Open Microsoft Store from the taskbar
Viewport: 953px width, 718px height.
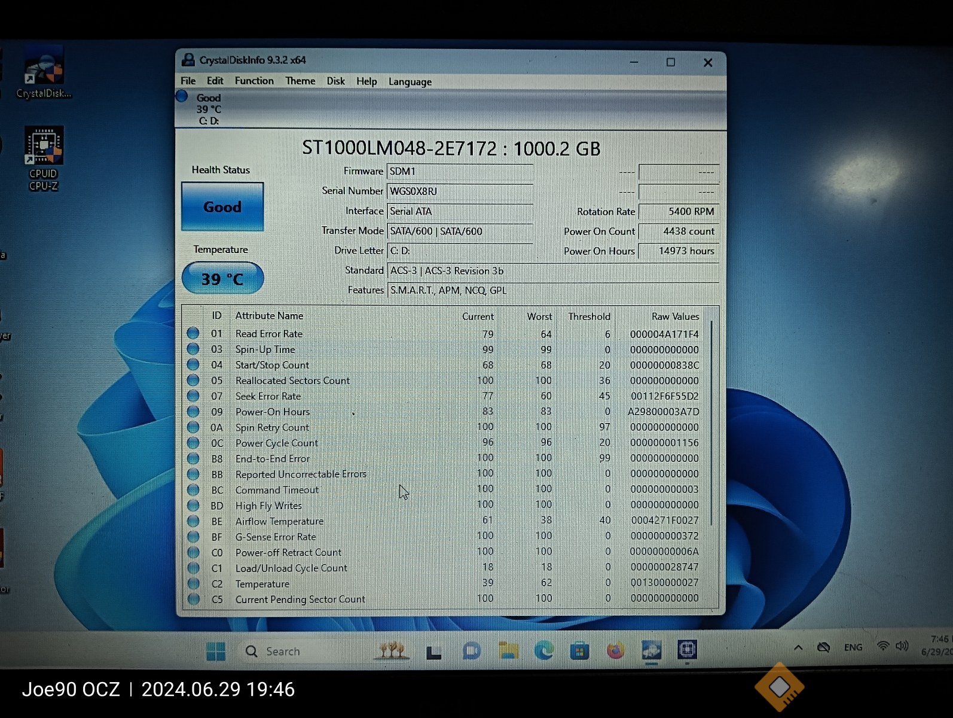coord(579,650)
